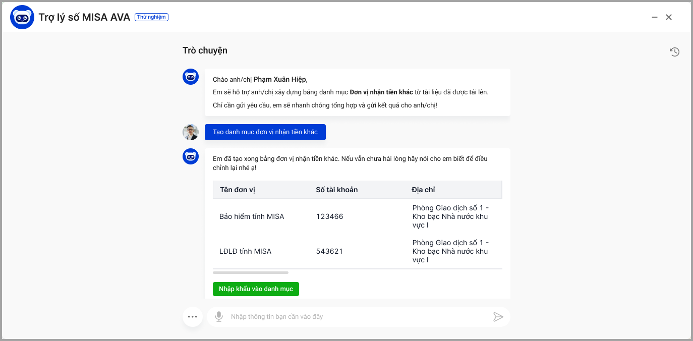Click the "Thử nghiệm" badge
Image resolution: width=693 pixels, height=341 pixels.
[x=151, y=17]
